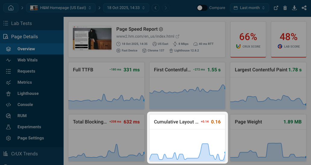Image resolution: width=311 pixels, height=165 pixels.
Task: Open the Largest Contentful Paint card
Action: pyautogui.click(x=268, y=86)
